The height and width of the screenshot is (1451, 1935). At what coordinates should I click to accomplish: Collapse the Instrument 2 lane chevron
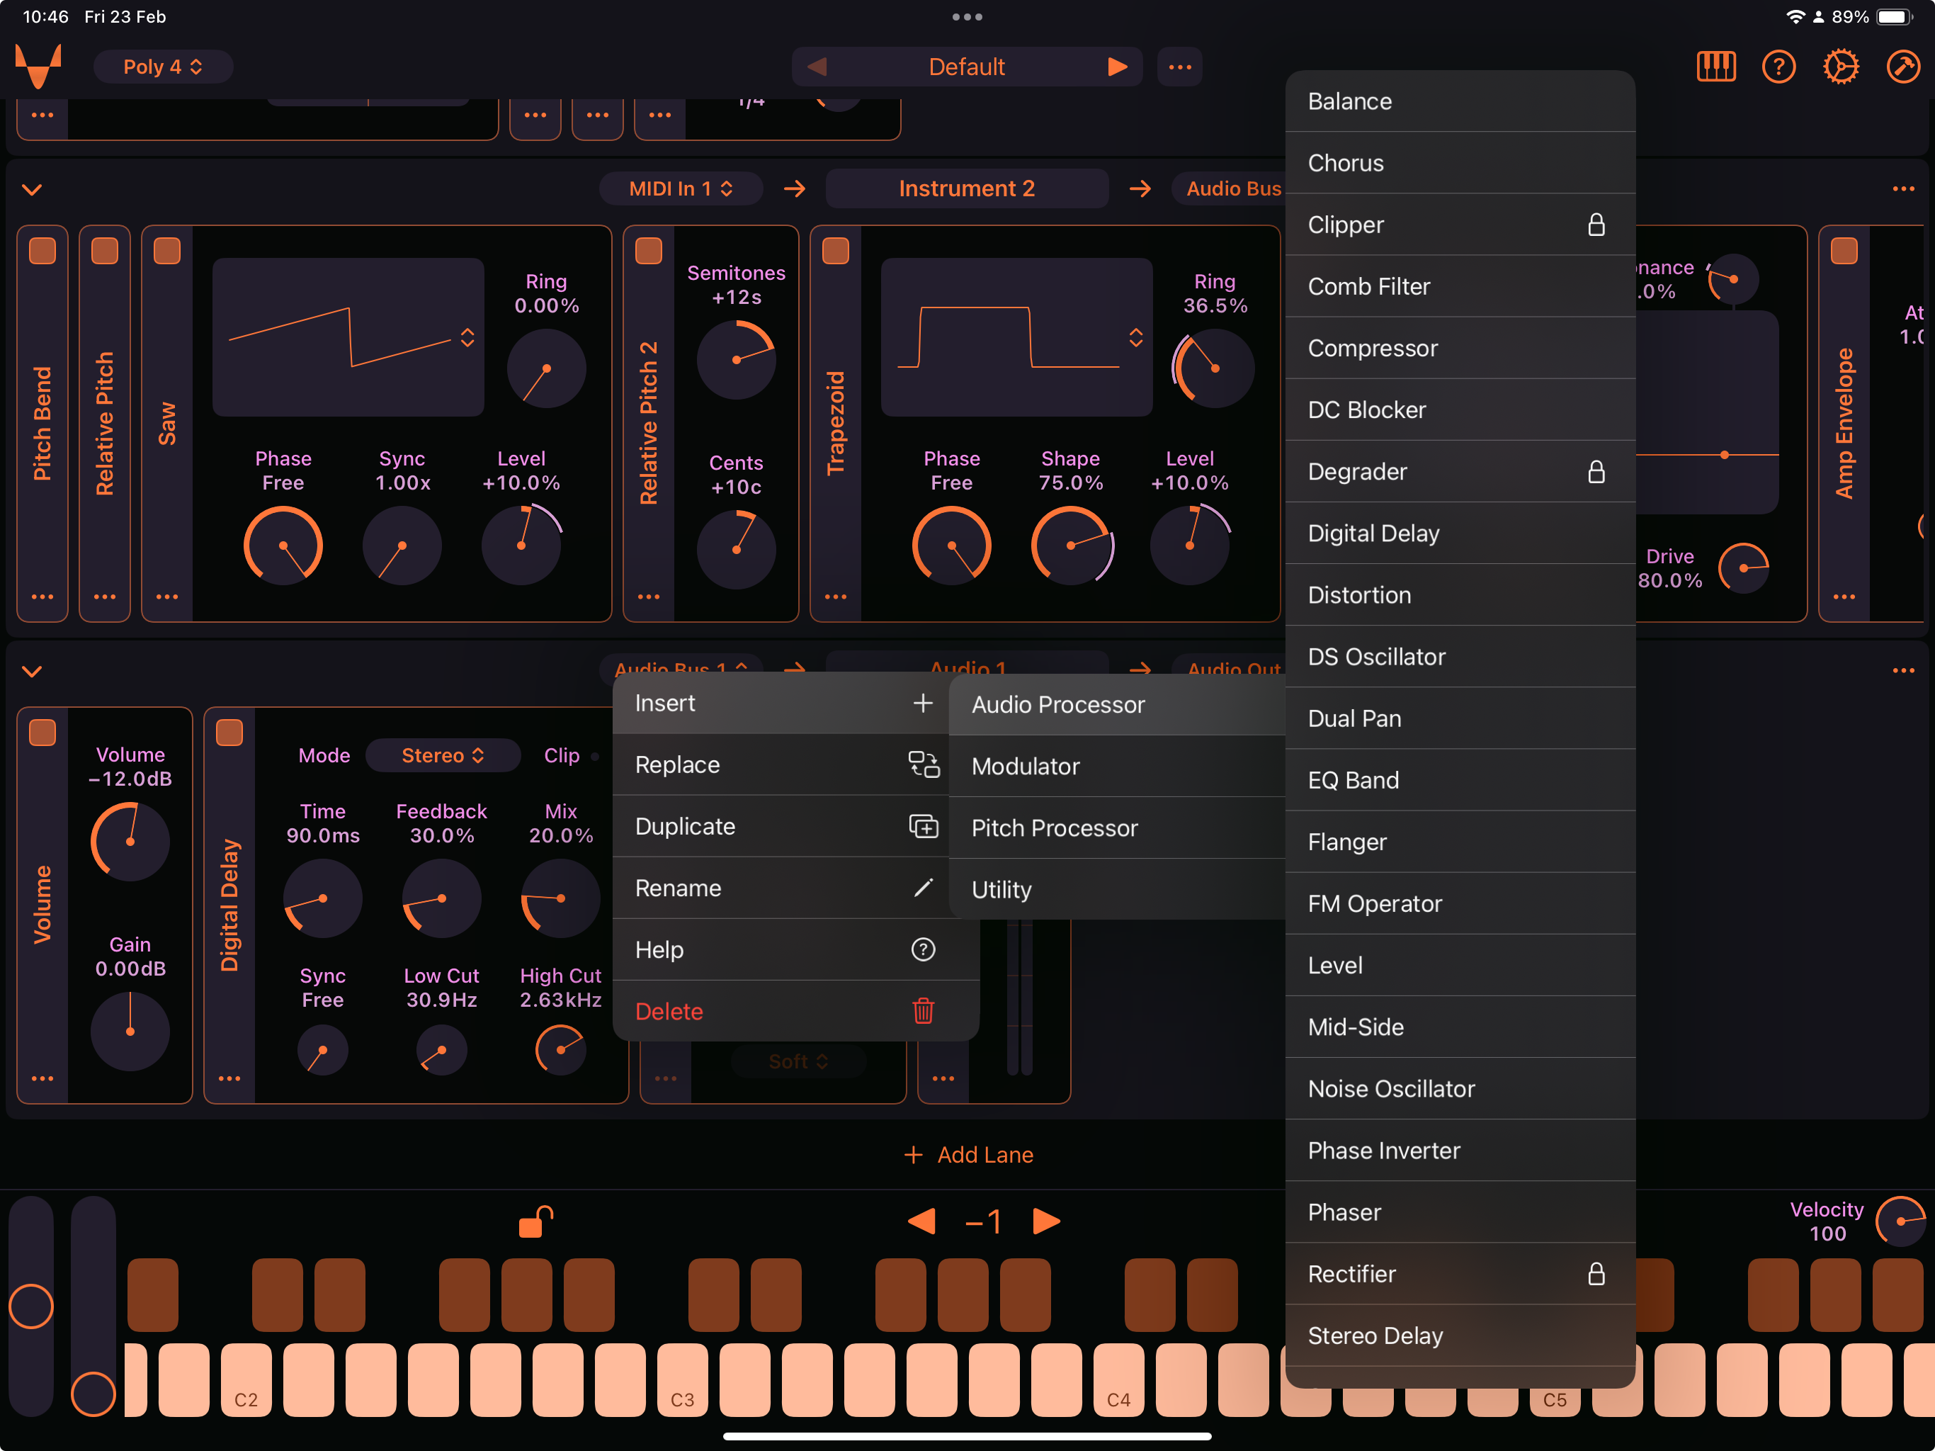click(31, 189)
